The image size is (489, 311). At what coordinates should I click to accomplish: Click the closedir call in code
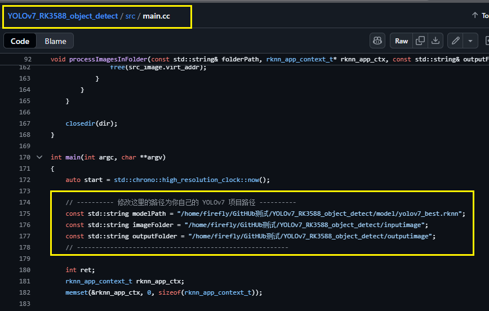coord(80,123)
